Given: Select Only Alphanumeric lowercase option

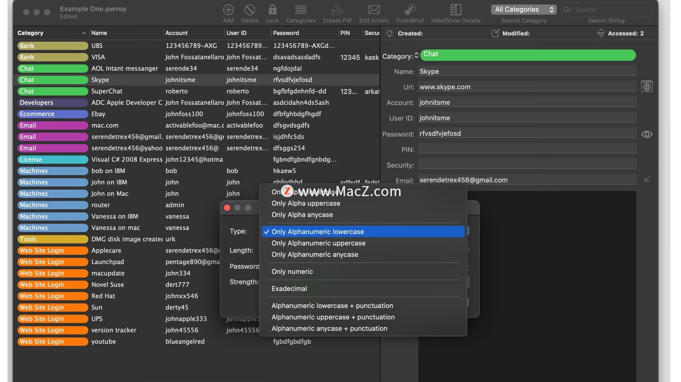Looking at the screenshot, I should point(363,231).
